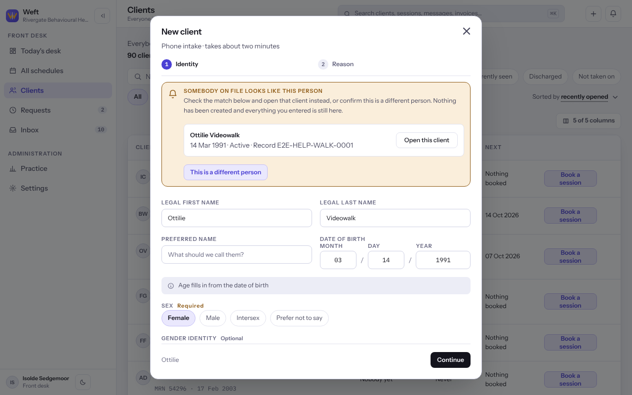Book a session in the 14 Oct 2026 row
The height and width of the screenshot is (395, 632).
click(x=570, y=216)
